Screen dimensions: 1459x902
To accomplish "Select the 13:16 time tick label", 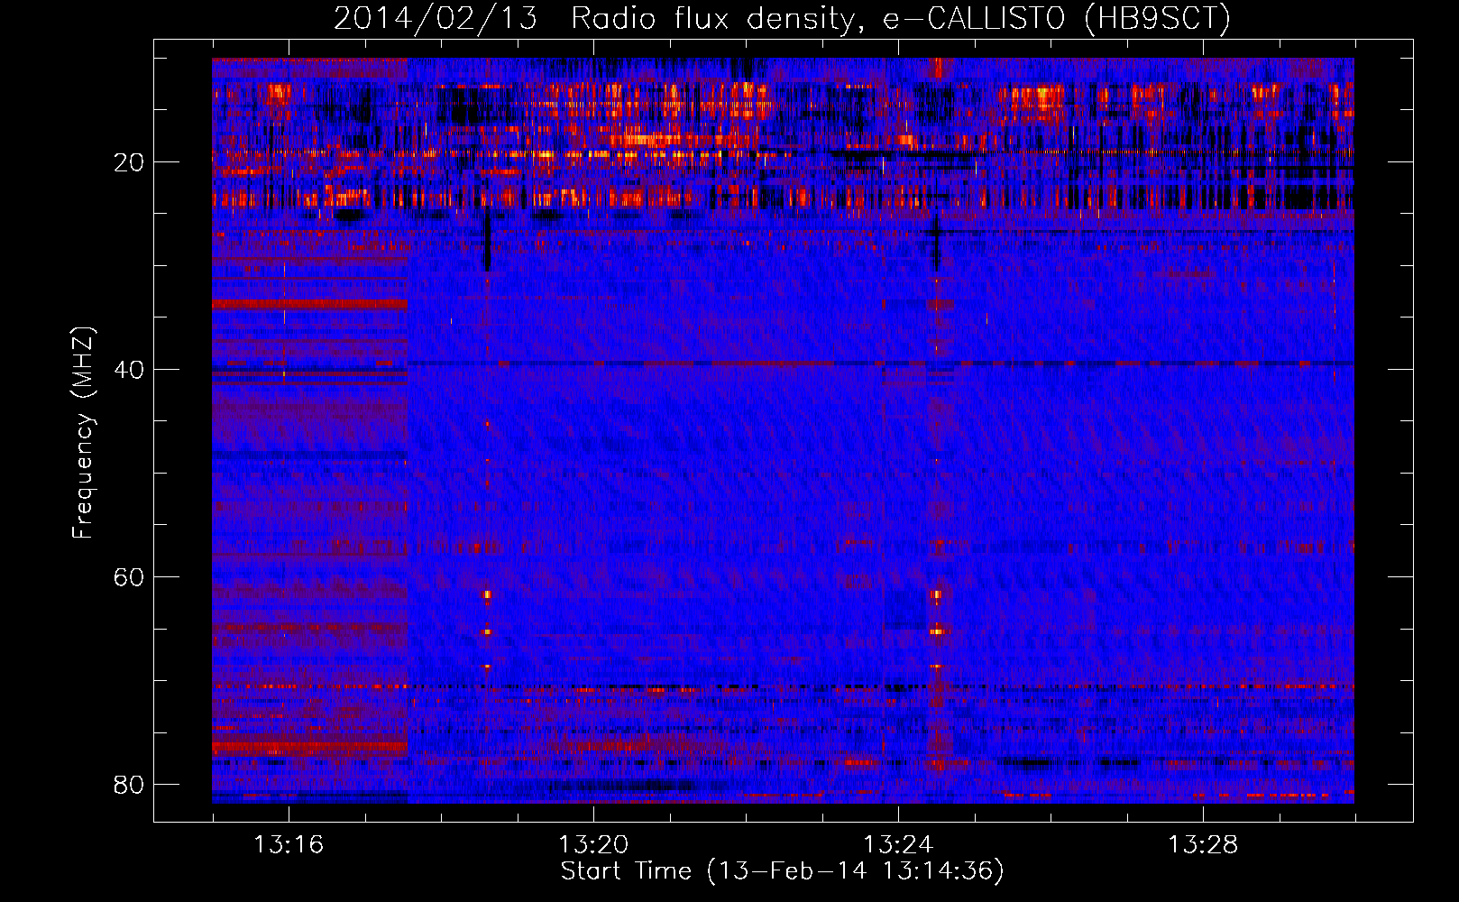I will pyautogui.click(x=289, y=844).
